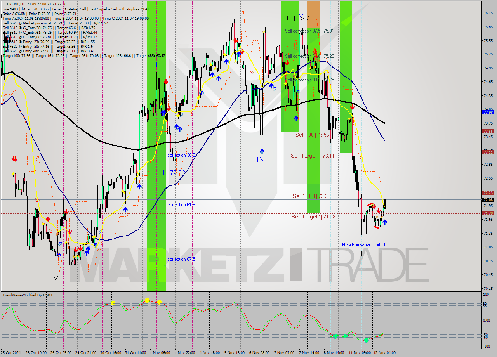Select the 'I V' wave label

pos(261,159)
